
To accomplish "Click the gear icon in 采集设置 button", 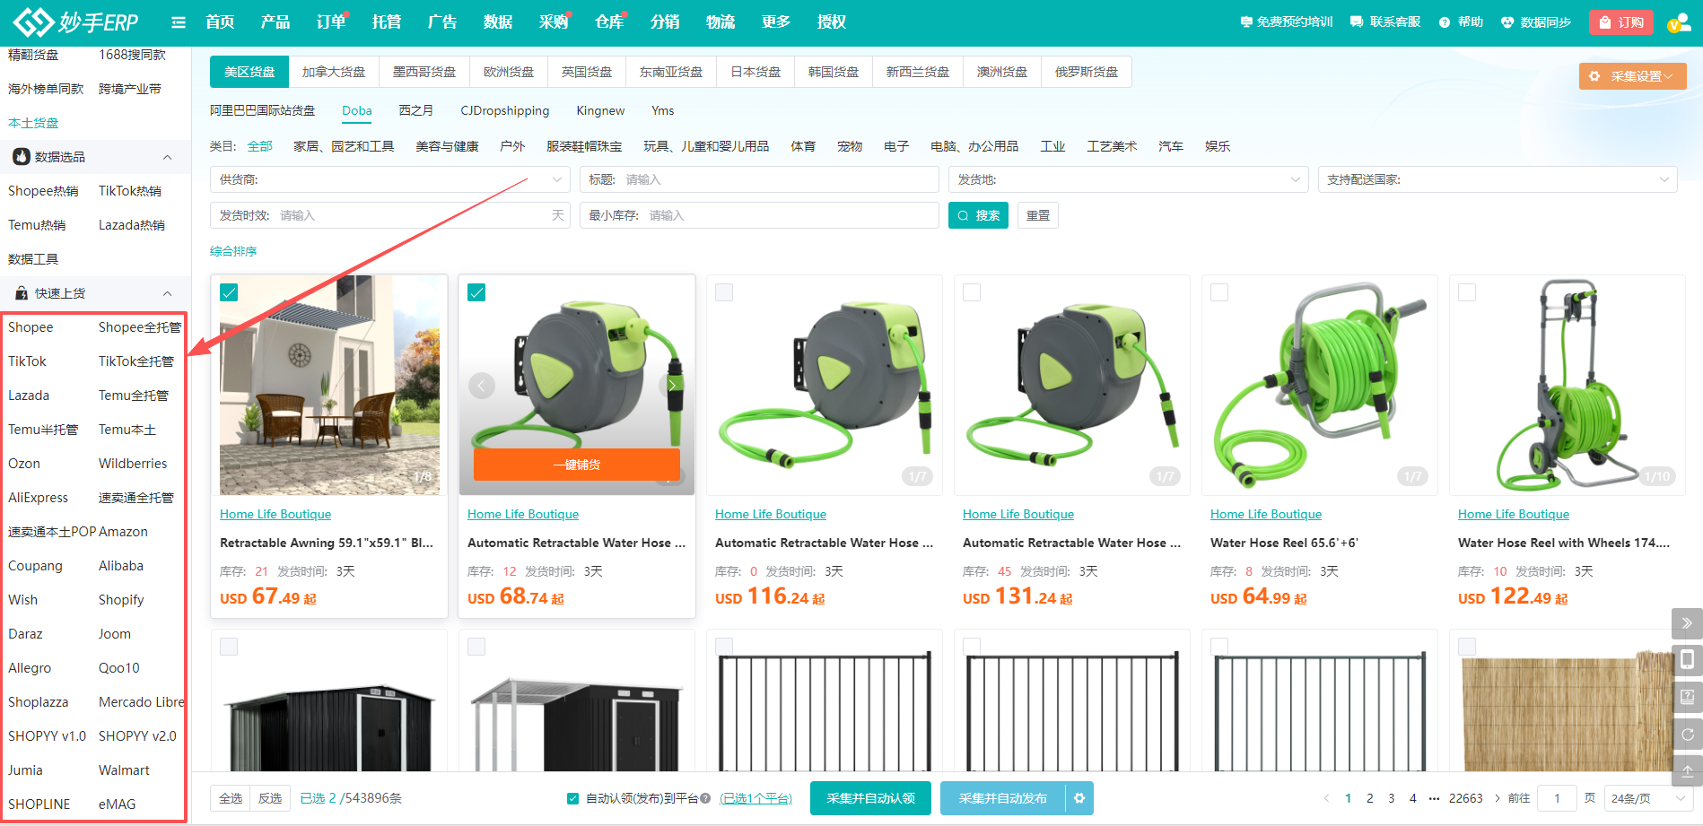I will click(1594, 76).
